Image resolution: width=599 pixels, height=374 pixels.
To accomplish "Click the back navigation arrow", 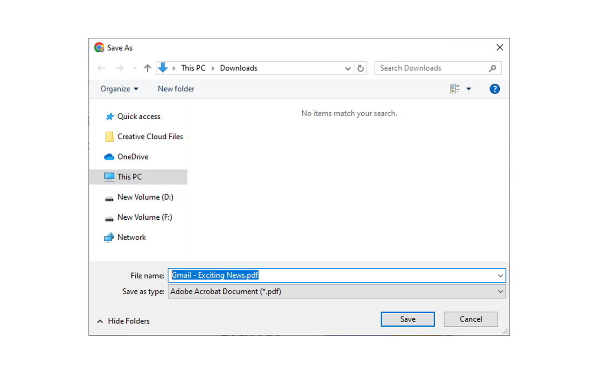I will 101,68.
